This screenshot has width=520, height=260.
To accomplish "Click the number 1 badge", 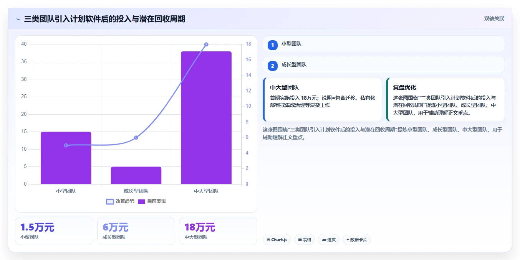I will click(273, 45).
